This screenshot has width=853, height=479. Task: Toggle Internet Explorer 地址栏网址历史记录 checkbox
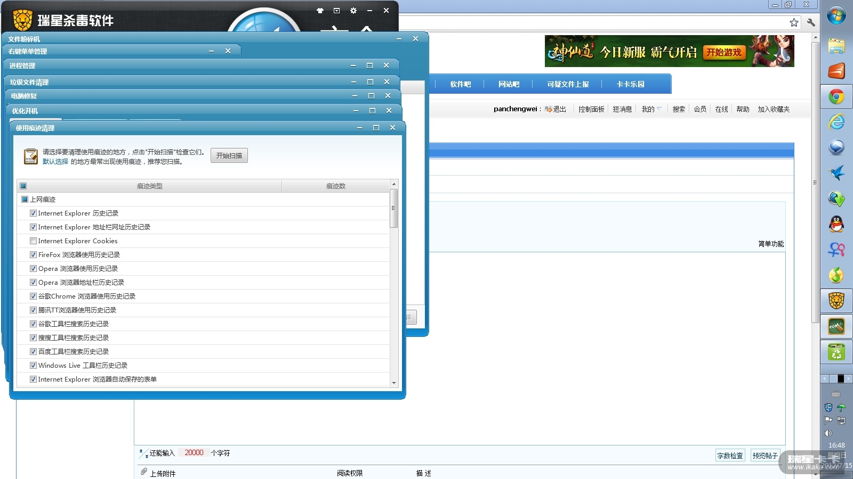pyautogui.click(x=33, y=227)
